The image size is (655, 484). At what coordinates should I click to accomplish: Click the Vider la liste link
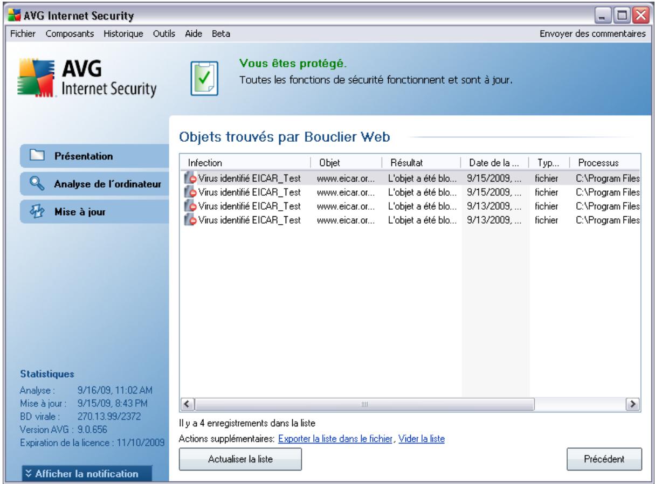point(421,439)
